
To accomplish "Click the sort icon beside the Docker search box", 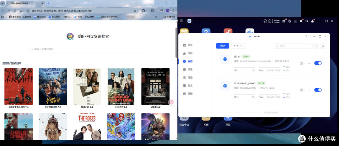I will (315, 46).
